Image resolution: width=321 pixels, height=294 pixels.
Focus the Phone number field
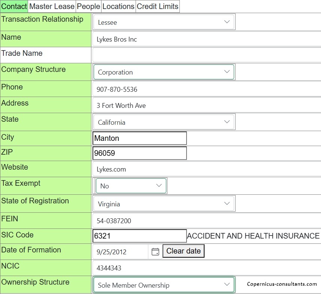[x=206, y=90]
